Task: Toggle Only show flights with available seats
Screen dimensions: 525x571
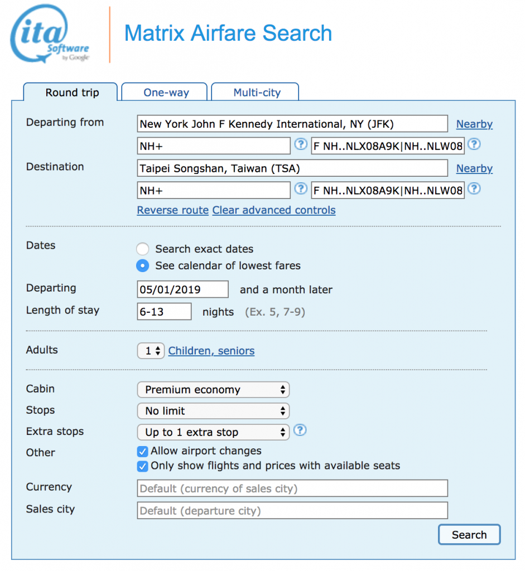Action: [142, 467]
